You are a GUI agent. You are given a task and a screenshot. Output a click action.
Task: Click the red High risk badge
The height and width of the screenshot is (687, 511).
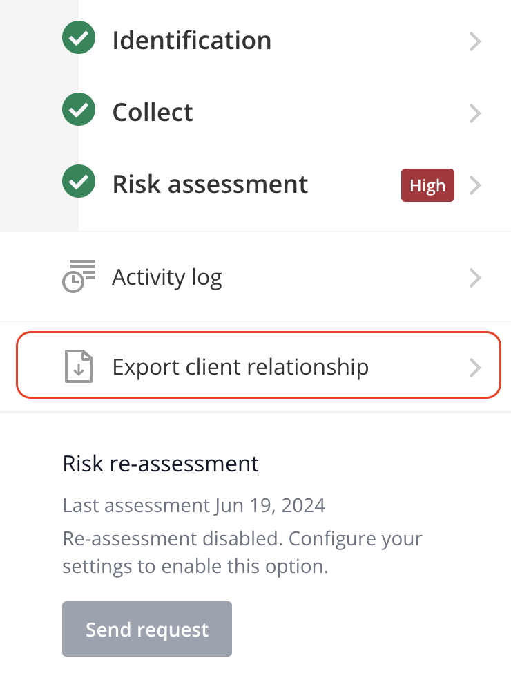[427, 185]
